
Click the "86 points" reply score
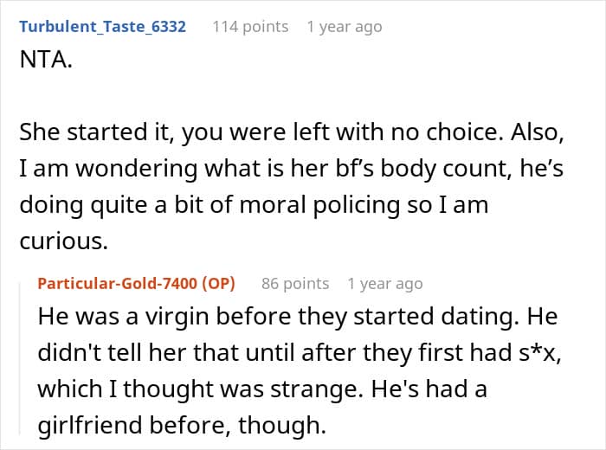297,283
